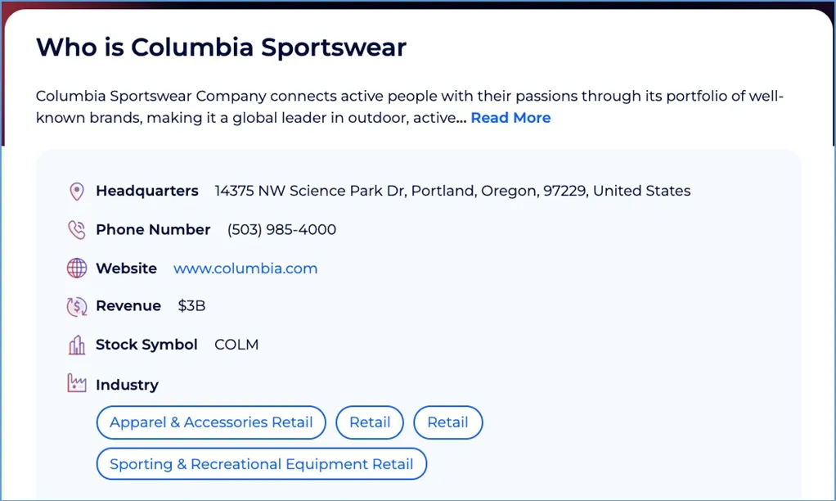Select the Website globe icon
The height and width of the screenshot is (501, 836).
[x=76, y=268]
